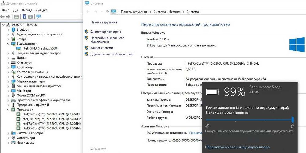Open the Файл menu
The image size is (306, 153).
tap(5, 10)
